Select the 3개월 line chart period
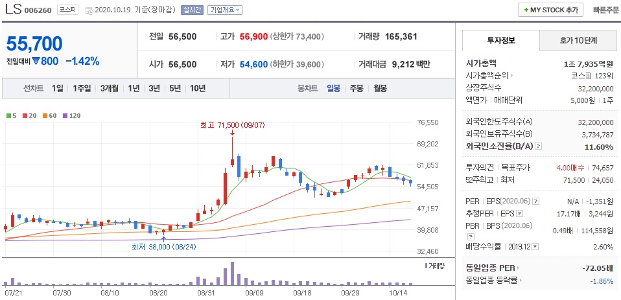This screenshot has width=621, height=300. 110,88
